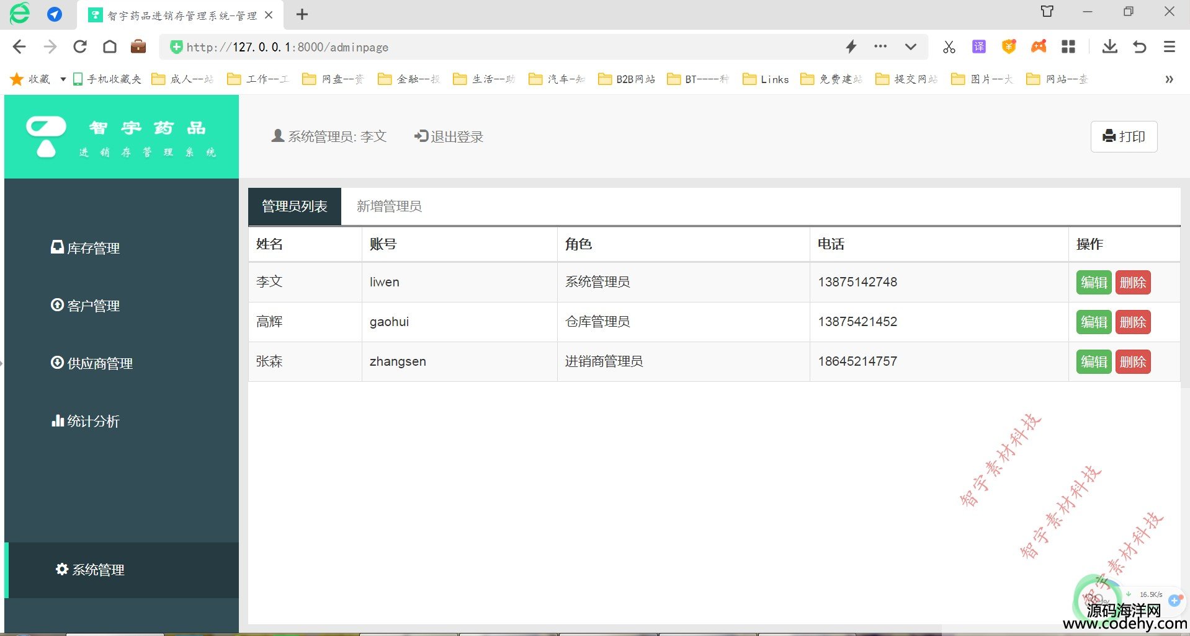
Task: Edit the 李文 administrator row
Action: 1093,283
